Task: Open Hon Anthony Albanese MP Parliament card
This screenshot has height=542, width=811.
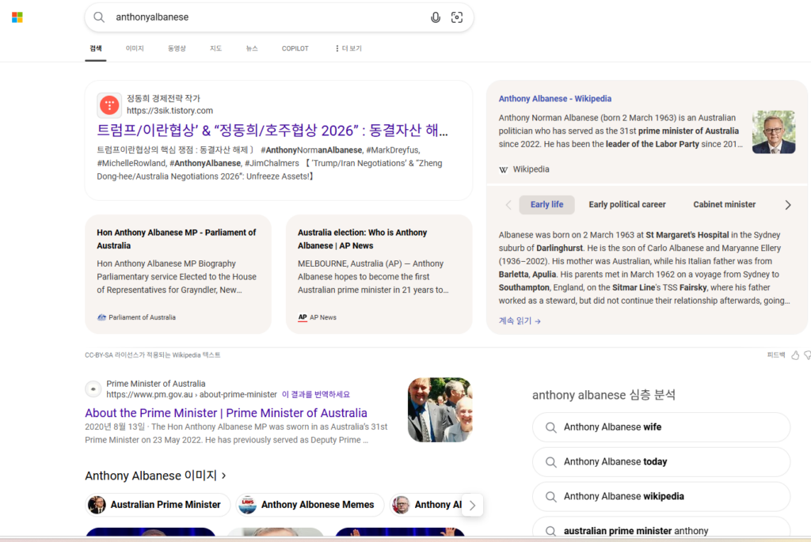Action: pos(178,274)
